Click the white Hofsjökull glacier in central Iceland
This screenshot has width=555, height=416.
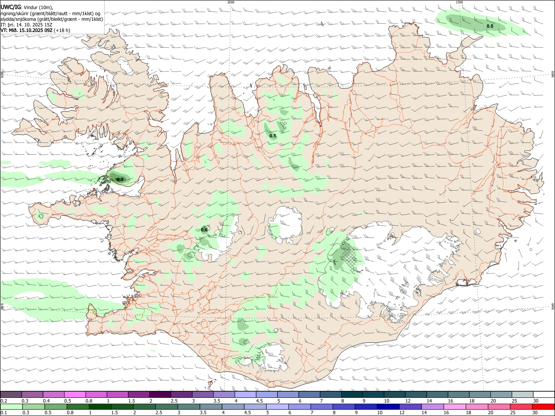tap(286, 224)
